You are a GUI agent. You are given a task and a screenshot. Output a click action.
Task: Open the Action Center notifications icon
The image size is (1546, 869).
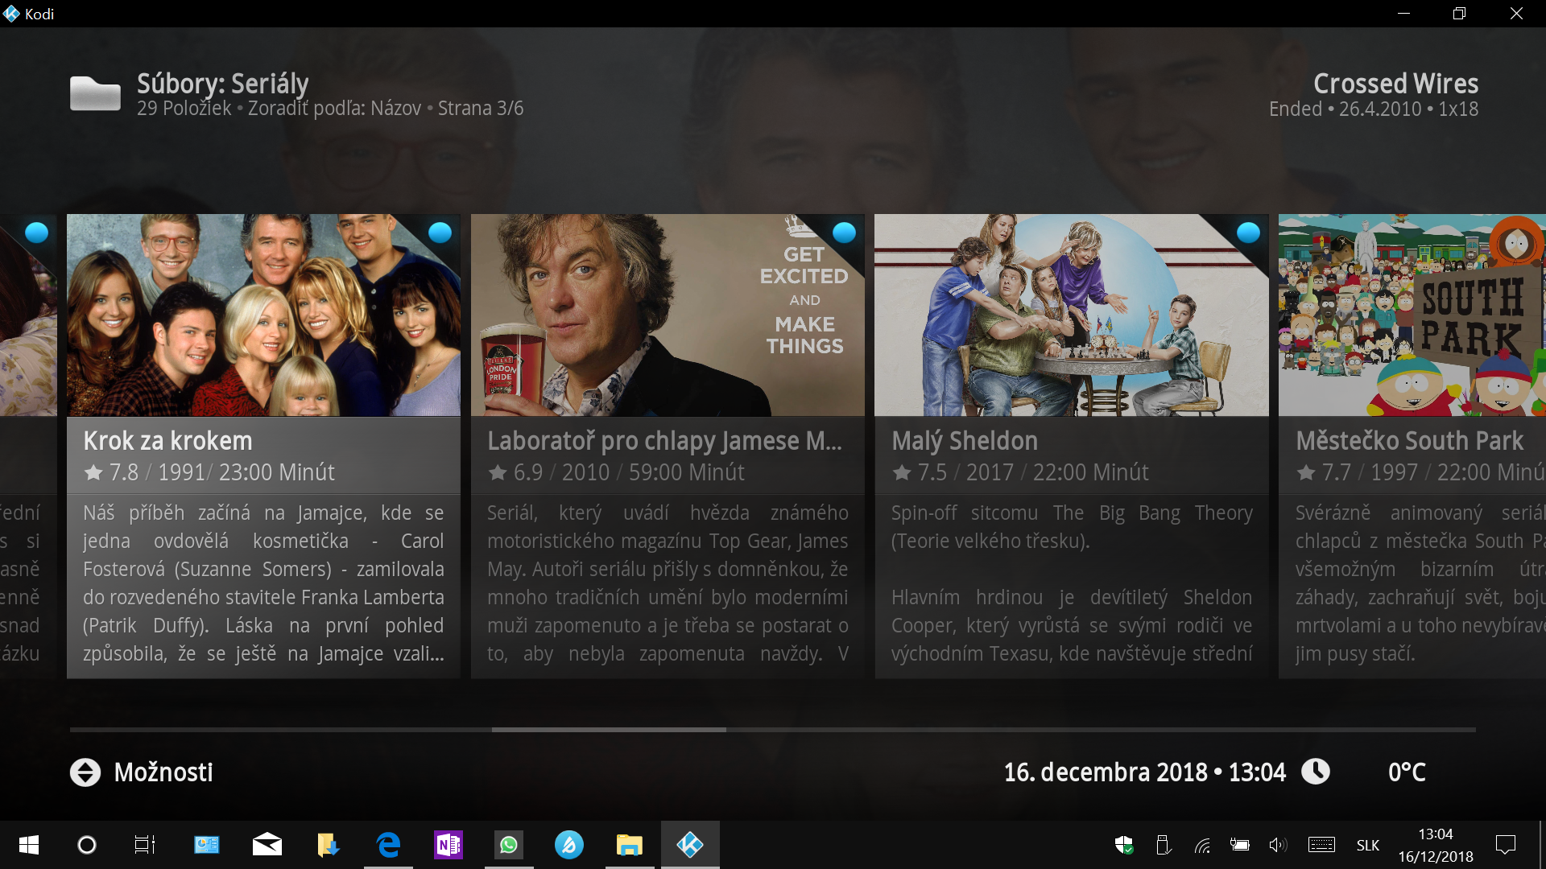[1505, 845]
